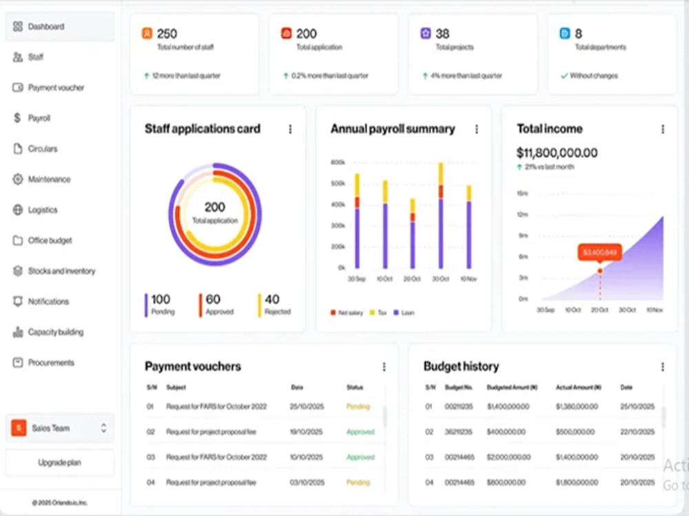Open the Payroll menu item
The height and width of the screenshot is (516, 689).
click(x=60, y=118)
